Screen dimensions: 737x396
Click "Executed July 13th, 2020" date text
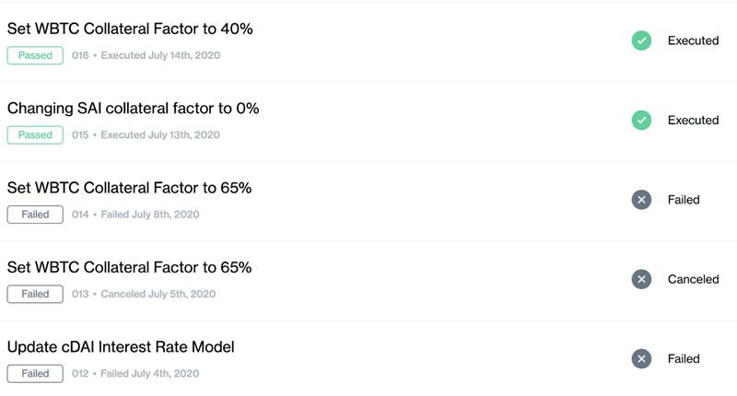point(160,135)
